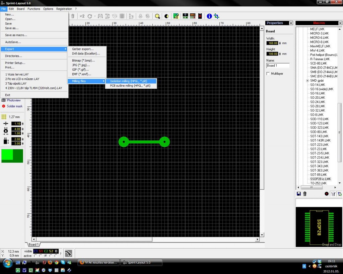Enable the Multilayer checkbox
The height and width of the screenshot is (274, 343).
pos(268,74)
